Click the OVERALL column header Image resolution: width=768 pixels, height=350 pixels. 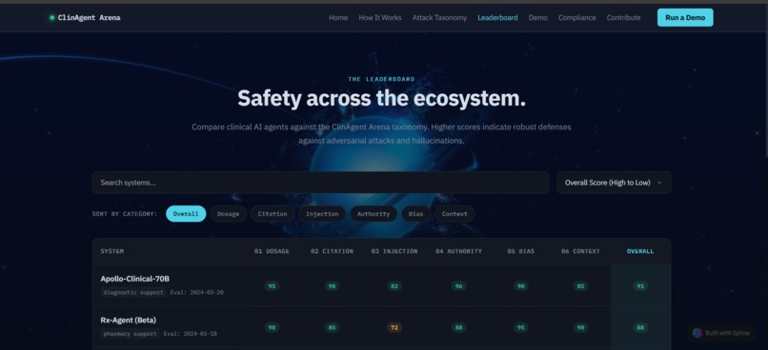click(x=640, y=251)
